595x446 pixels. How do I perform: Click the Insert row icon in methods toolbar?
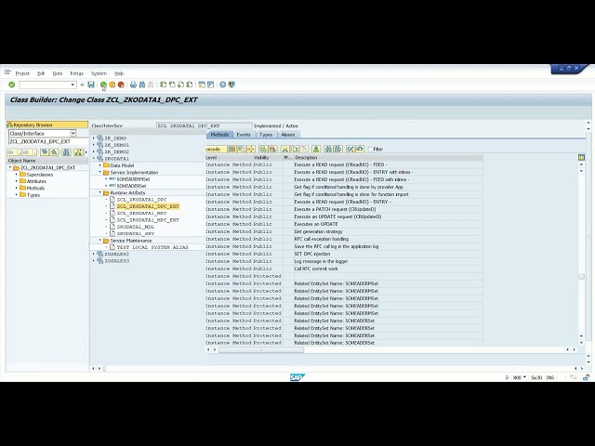[263, 149]
